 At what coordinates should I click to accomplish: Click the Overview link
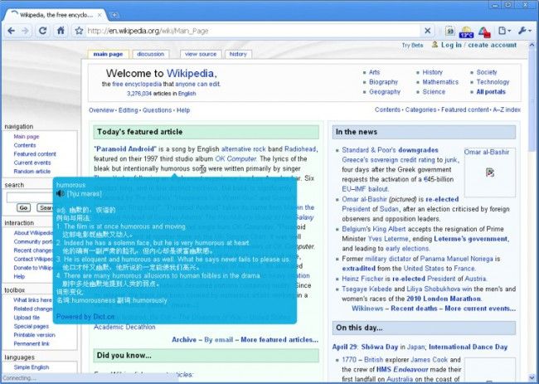101,110
